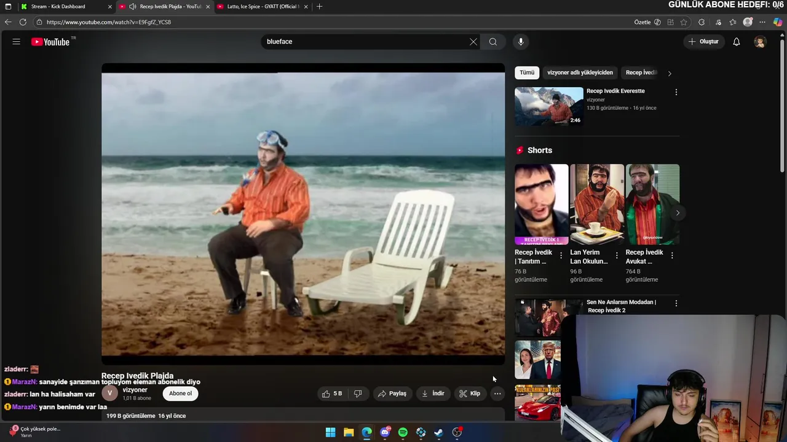Open a new browser tab
This screenshot has height=442, width=787.
click(x=319, y=6)
